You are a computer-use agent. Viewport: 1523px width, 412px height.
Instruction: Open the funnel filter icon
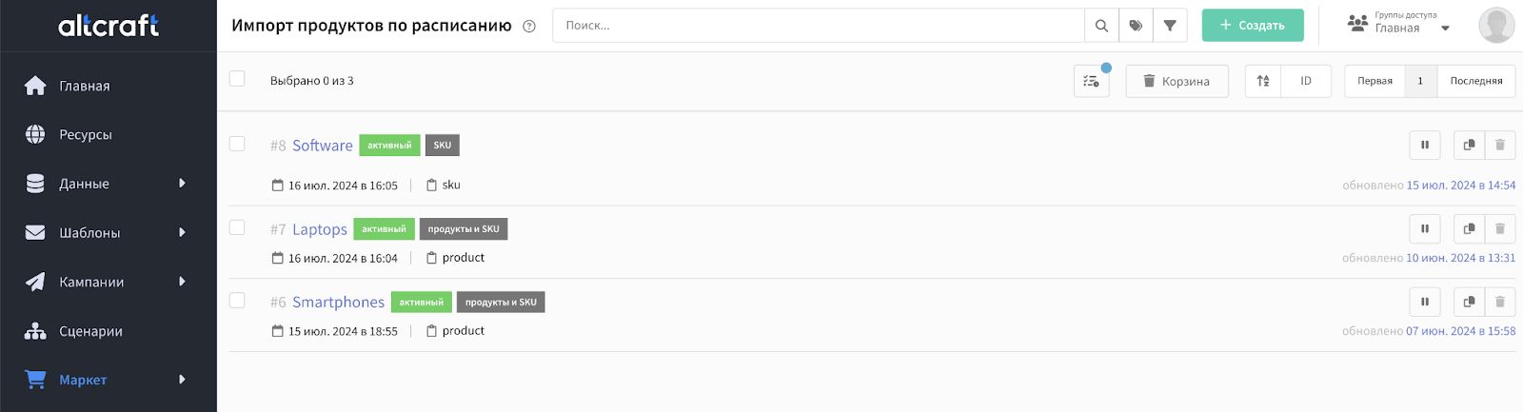(x=1170, y=26)
